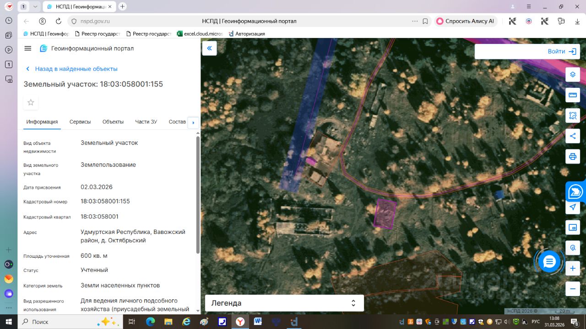Open the new tab plus button
This screenshot has height=329, width=586.
click(122, 6)
